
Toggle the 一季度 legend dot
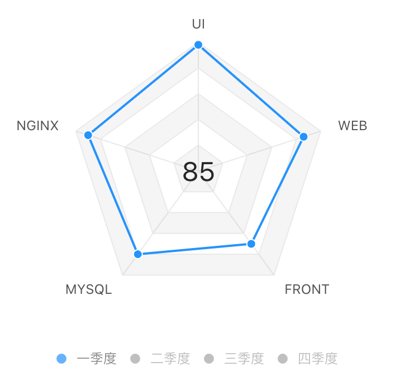(x=61, y=359)
